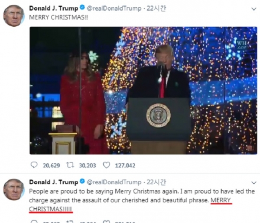Open Donald J. Trump name on second tweet

[54, 182]
